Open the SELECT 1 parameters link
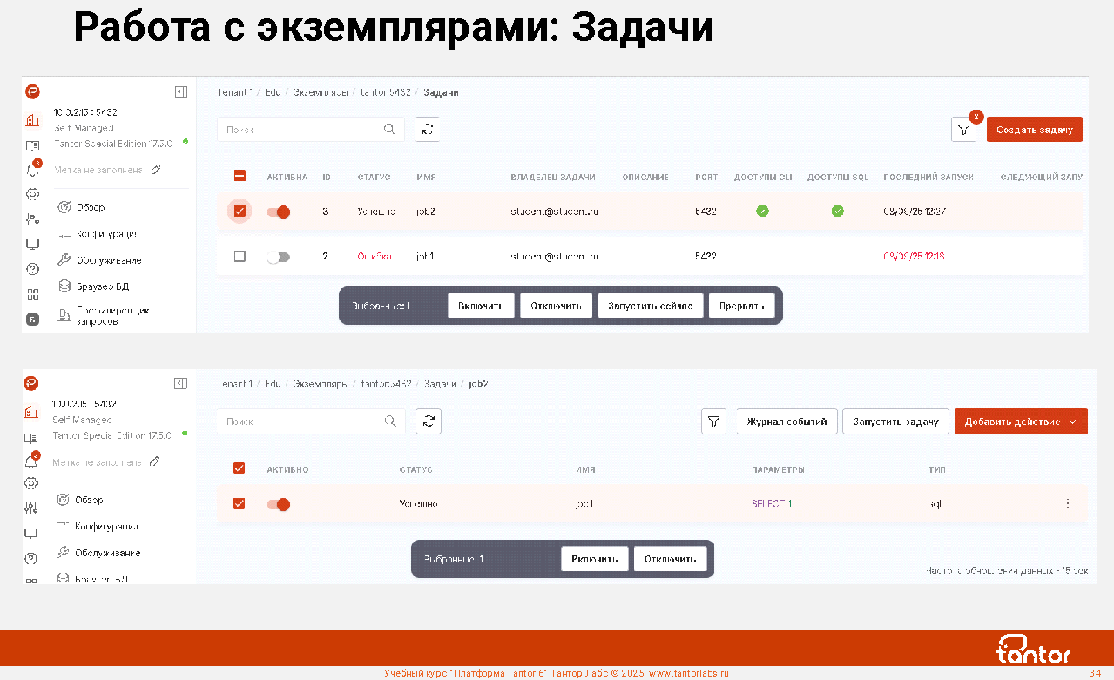The width and height of the screenshot is (1114, 680). pyautogui.click(x=771, y=504)
